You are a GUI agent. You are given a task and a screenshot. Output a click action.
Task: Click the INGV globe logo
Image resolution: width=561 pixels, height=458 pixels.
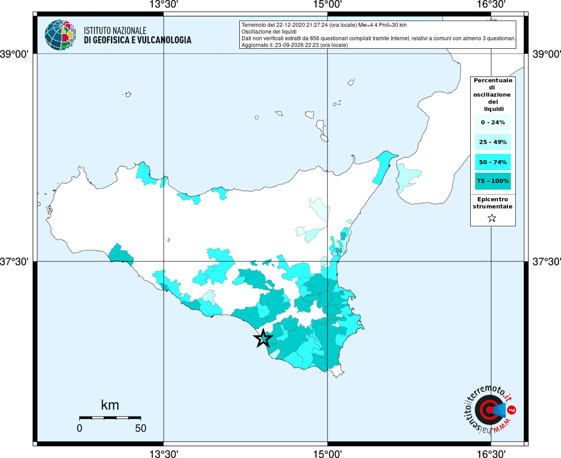(x=60, y=35)
